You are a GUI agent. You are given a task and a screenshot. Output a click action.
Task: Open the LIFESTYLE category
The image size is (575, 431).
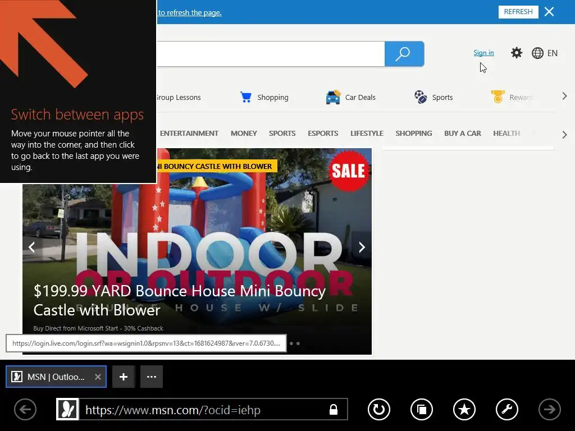(367, 134)
